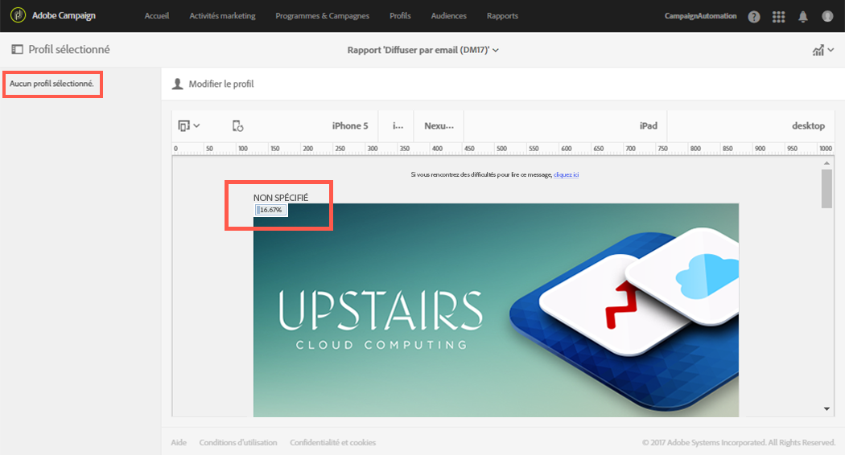Follow the cliquez ici link
The height and width of the screenshot is (455, 845).
(566, 174)
